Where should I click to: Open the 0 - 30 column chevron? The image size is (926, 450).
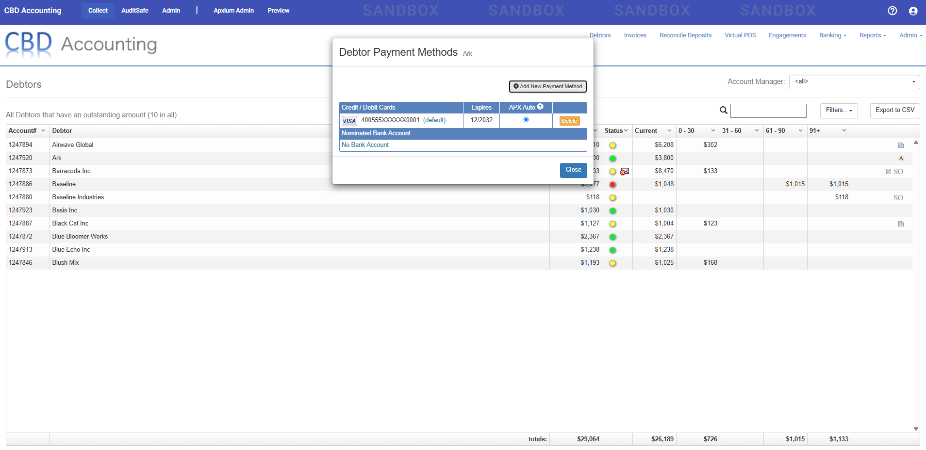713,130
